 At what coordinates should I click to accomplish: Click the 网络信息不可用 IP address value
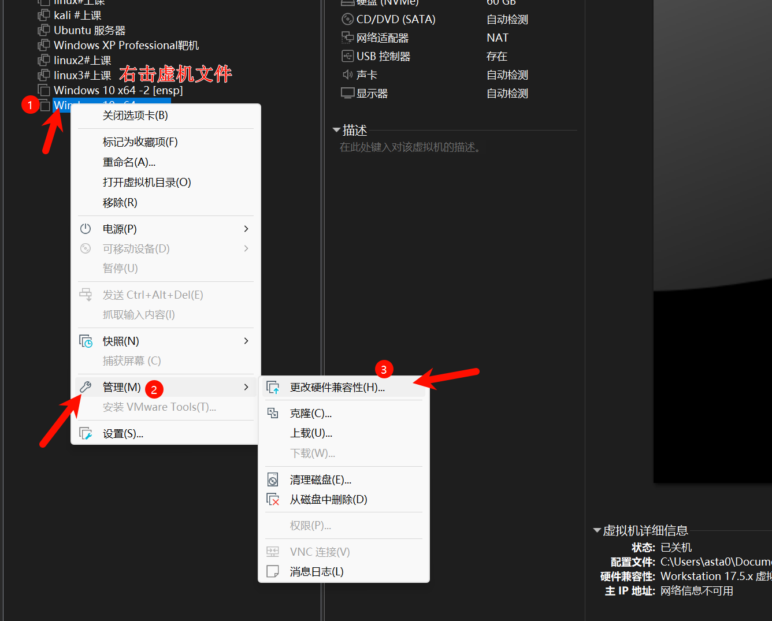click(x=697, y=591)
